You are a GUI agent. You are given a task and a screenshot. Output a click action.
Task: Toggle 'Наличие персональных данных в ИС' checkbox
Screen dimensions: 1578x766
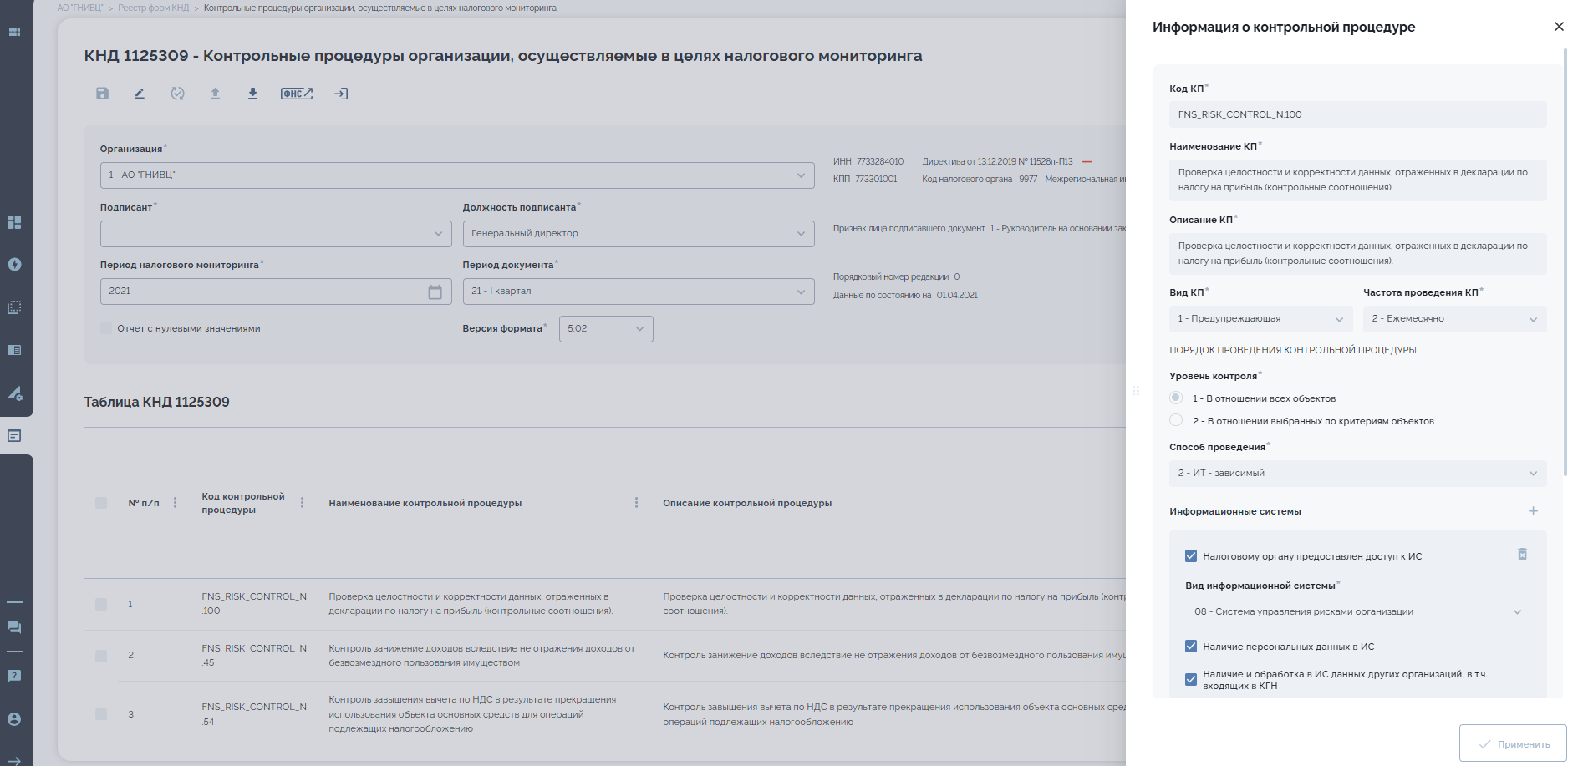point(1191,646)
